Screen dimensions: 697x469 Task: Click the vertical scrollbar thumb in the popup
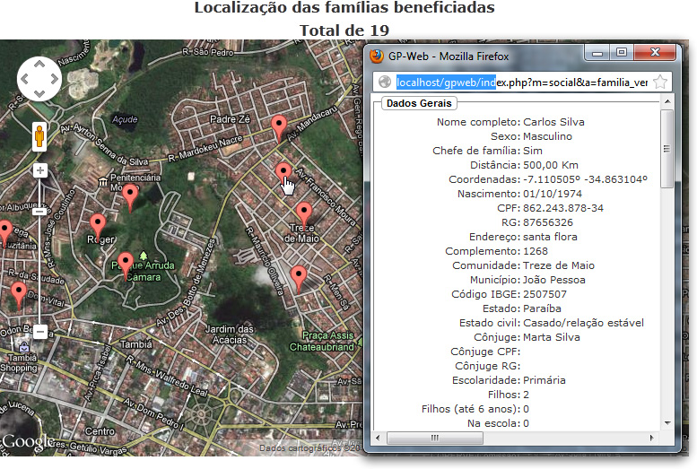pyautogui.click(x=667, y=149)
